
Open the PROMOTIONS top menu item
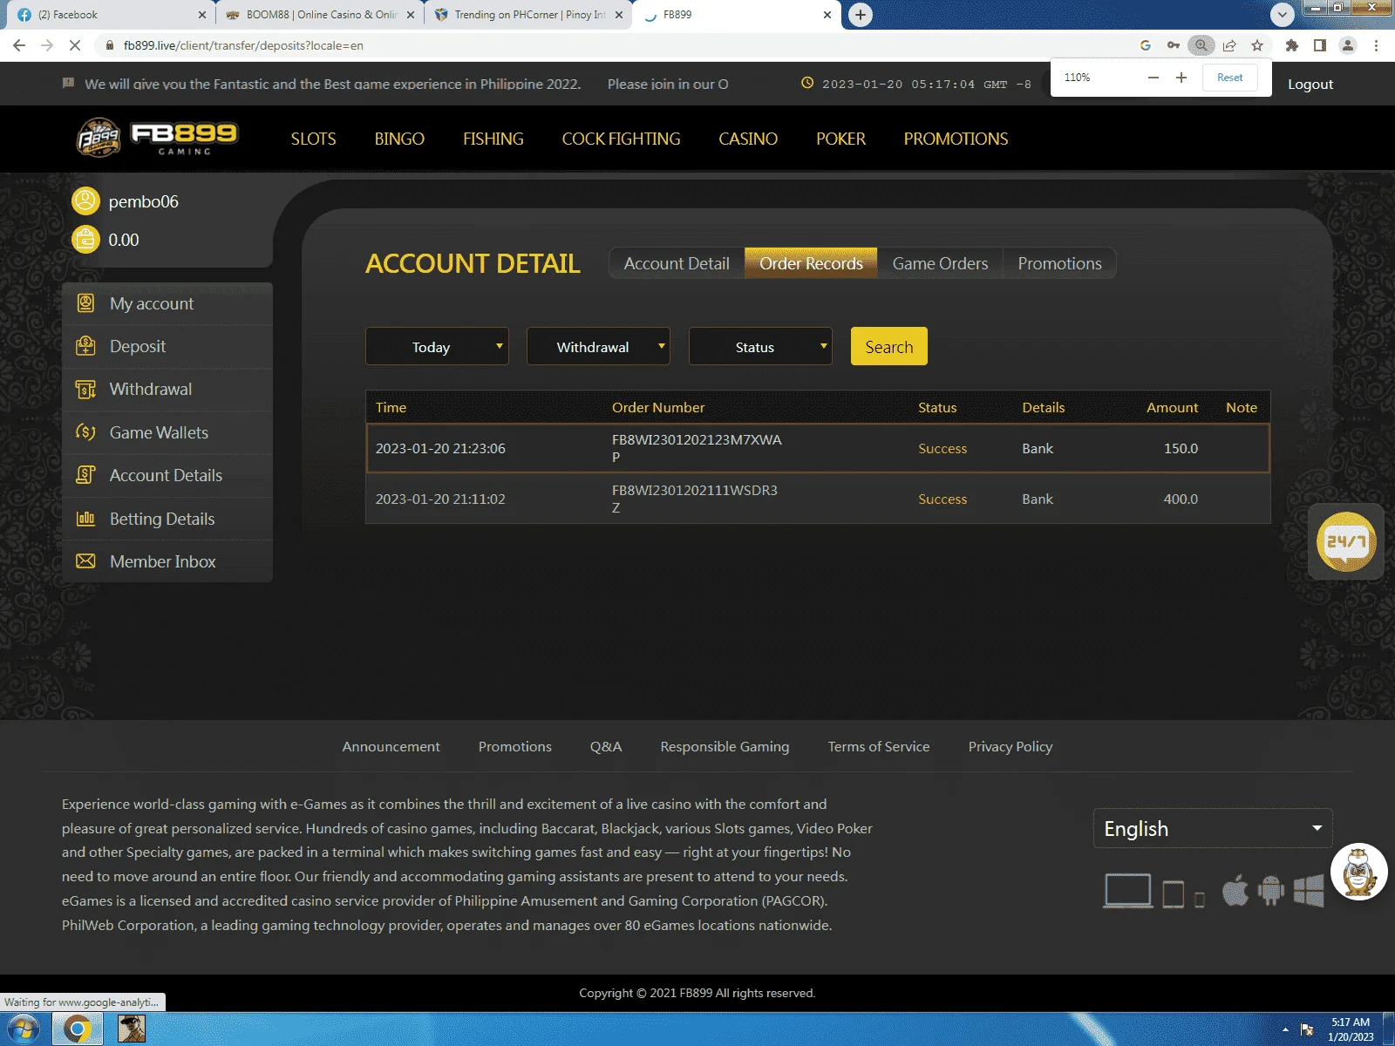956,139
